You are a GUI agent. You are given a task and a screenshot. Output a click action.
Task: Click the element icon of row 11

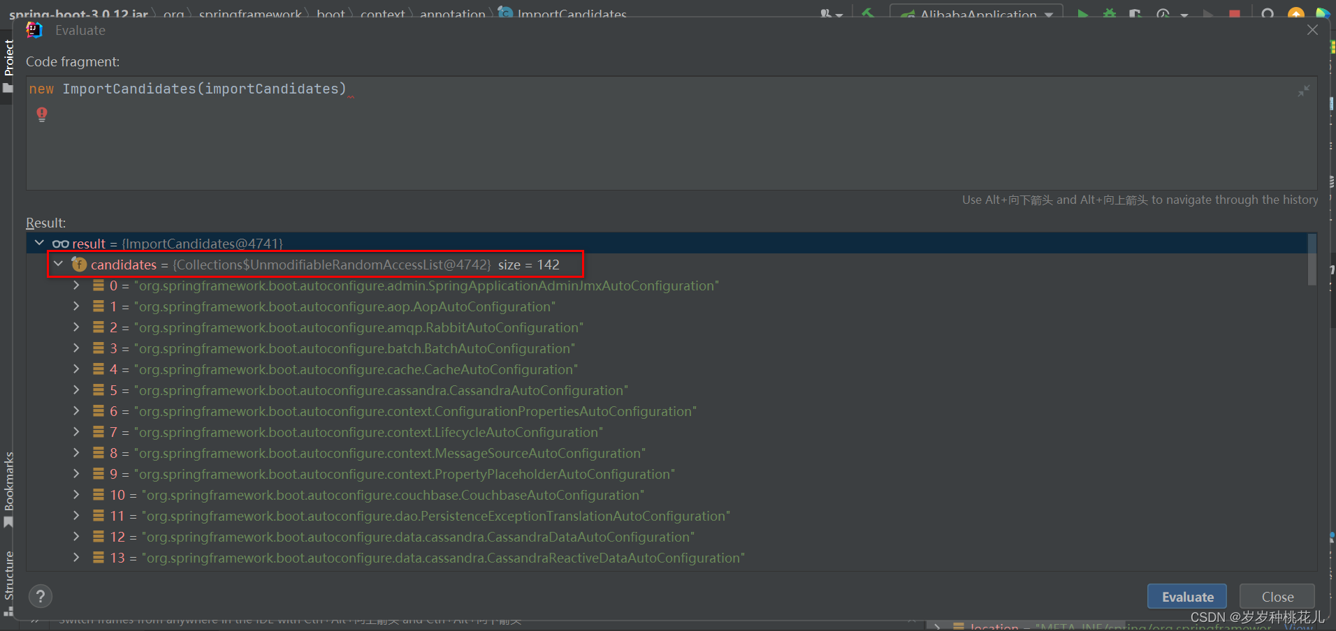99,516
